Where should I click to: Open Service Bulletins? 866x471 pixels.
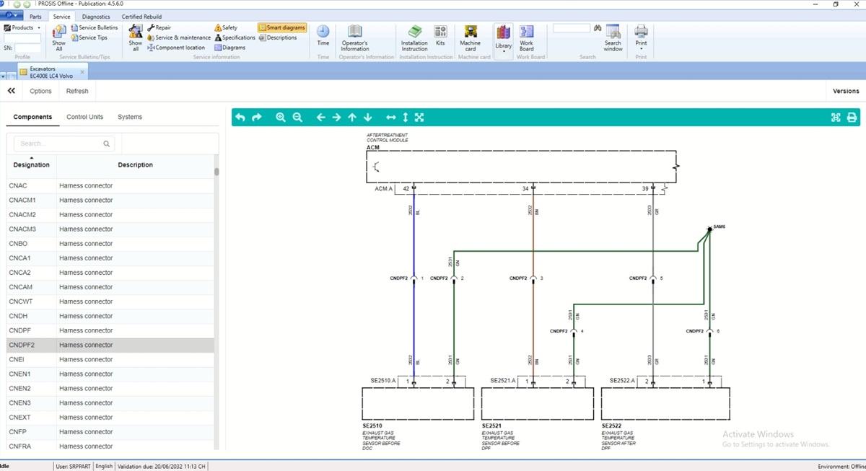tap(94, 27)
